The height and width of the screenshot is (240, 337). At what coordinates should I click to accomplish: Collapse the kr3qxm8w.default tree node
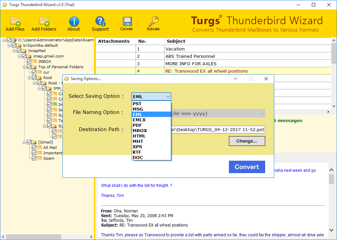click(x=9, y=46)
